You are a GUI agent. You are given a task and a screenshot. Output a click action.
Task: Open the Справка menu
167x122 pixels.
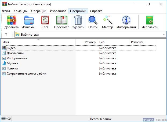(96, 11)
